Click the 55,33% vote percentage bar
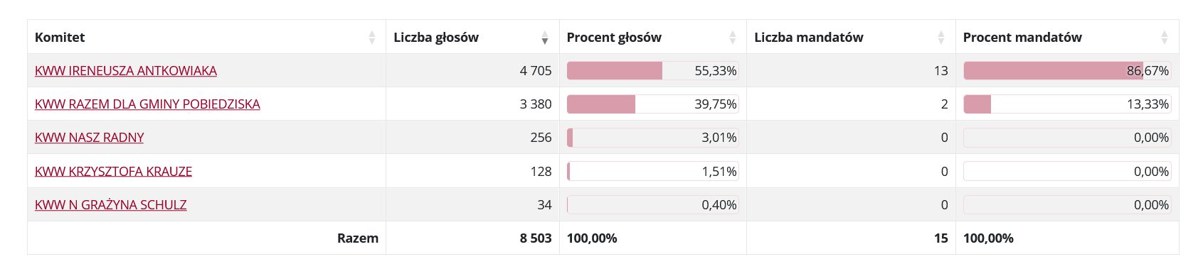Image resolution: width=1203 pixels, height=259 pixels. (x=652, y=70)
